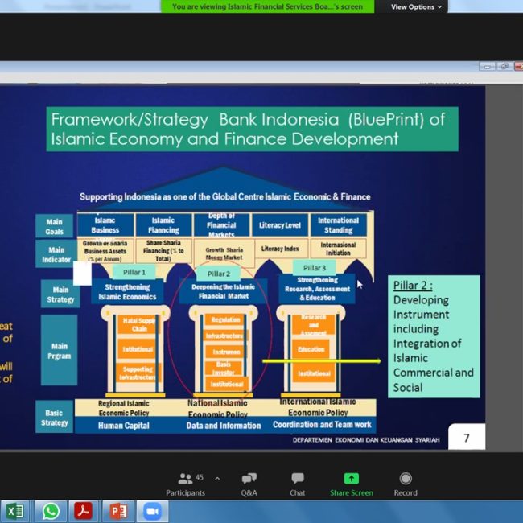Click the 'Pillar 2' label in diagram
Viewport: 523px width, 523px height.
click(219, 274)
